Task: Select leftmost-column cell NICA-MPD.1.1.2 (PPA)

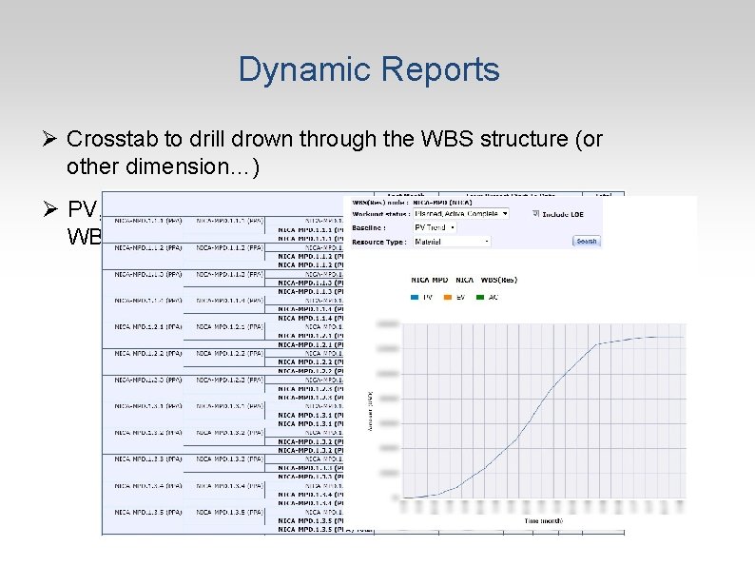Action: click(x=147, y=247)
